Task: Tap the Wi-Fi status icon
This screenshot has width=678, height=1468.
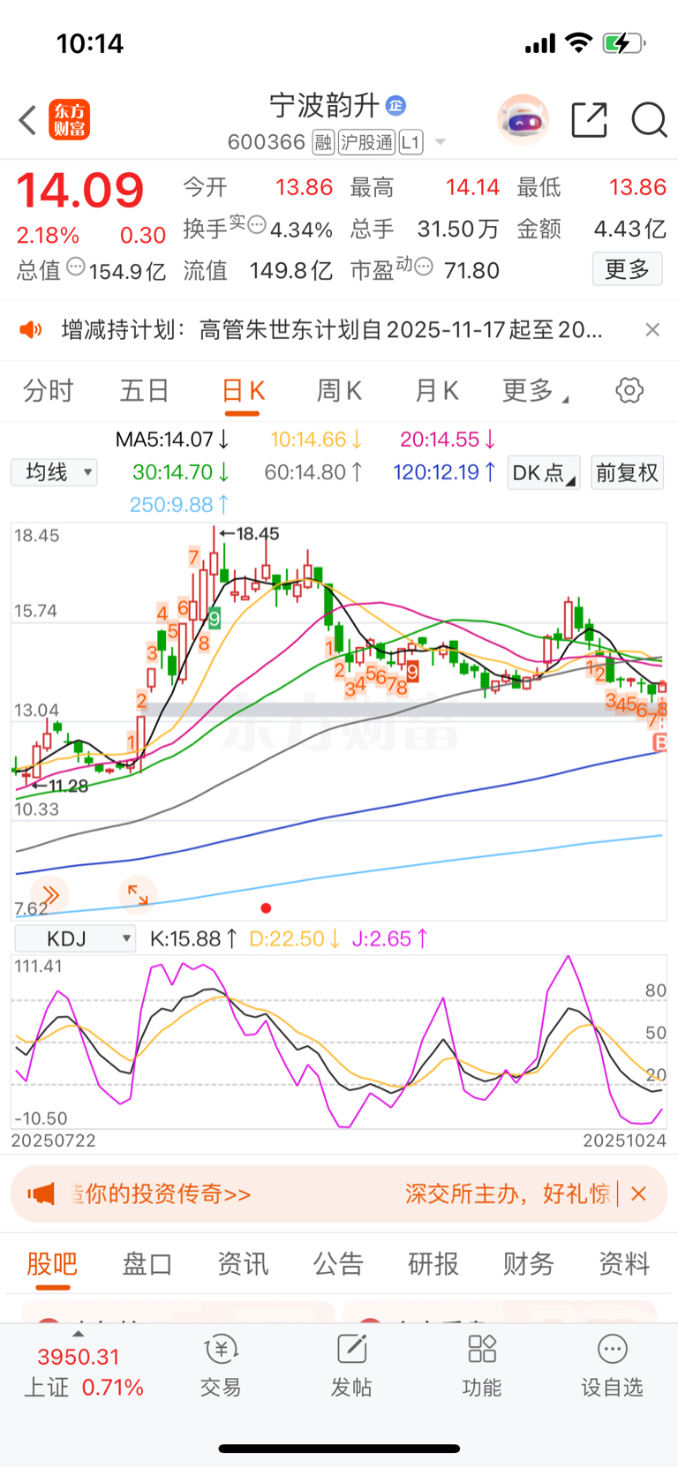Action: [x=579, y=42]
